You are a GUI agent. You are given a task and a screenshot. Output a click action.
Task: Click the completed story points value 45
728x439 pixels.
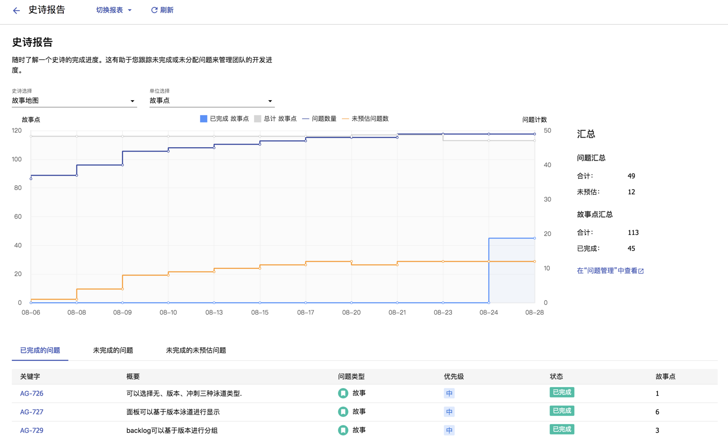(x=631, y=249)
